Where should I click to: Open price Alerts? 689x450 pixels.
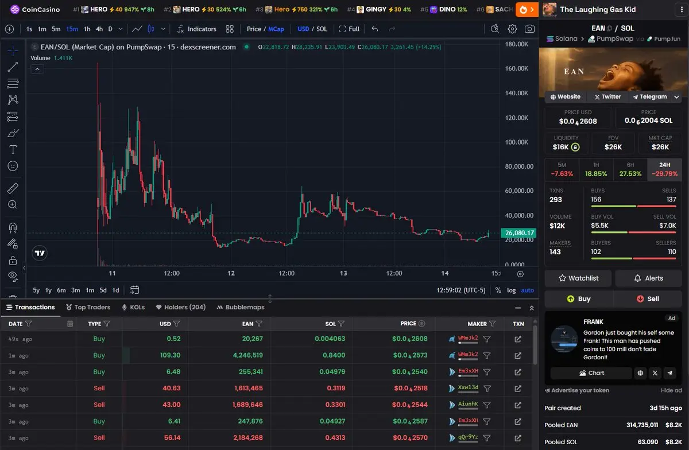[649, 278]
